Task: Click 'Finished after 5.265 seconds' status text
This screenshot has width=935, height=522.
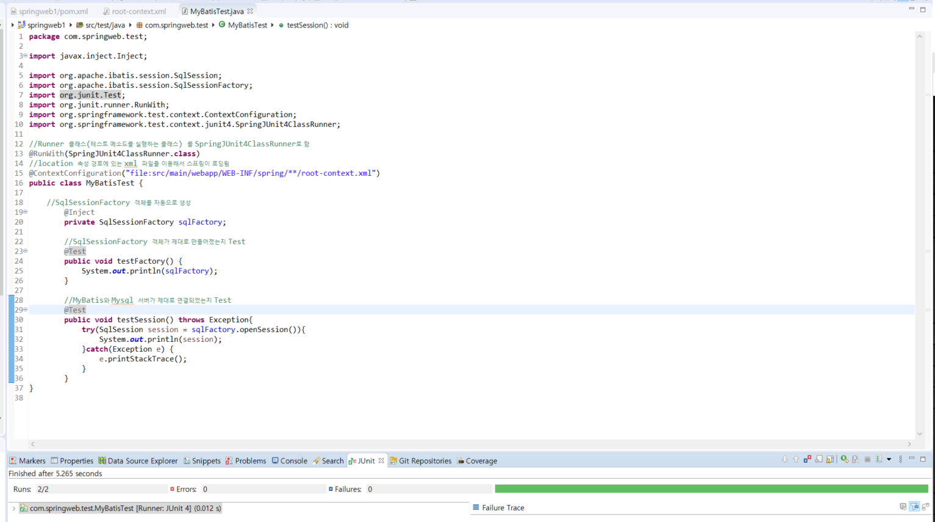Action: 55,474
